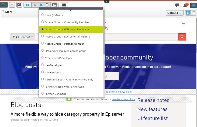Select Partner Access with PartnerWeb
197x127 pixels.
(71, 87)
